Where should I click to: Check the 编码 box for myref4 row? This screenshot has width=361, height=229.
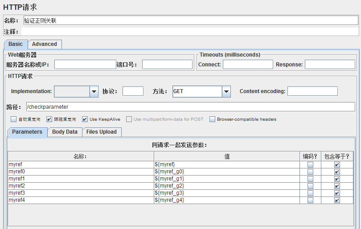pos(310,200)
